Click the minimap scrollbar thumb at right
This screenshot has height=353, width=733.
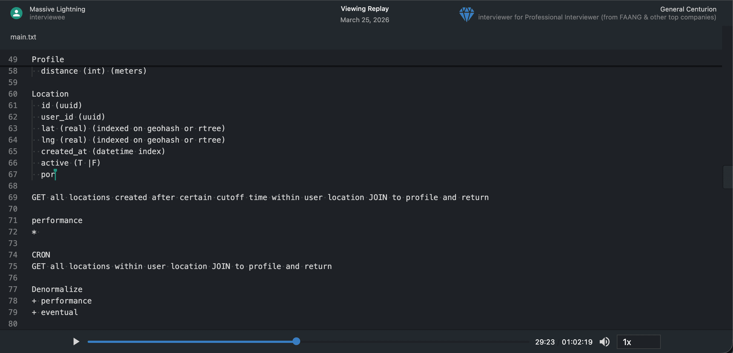pos(727,177)
